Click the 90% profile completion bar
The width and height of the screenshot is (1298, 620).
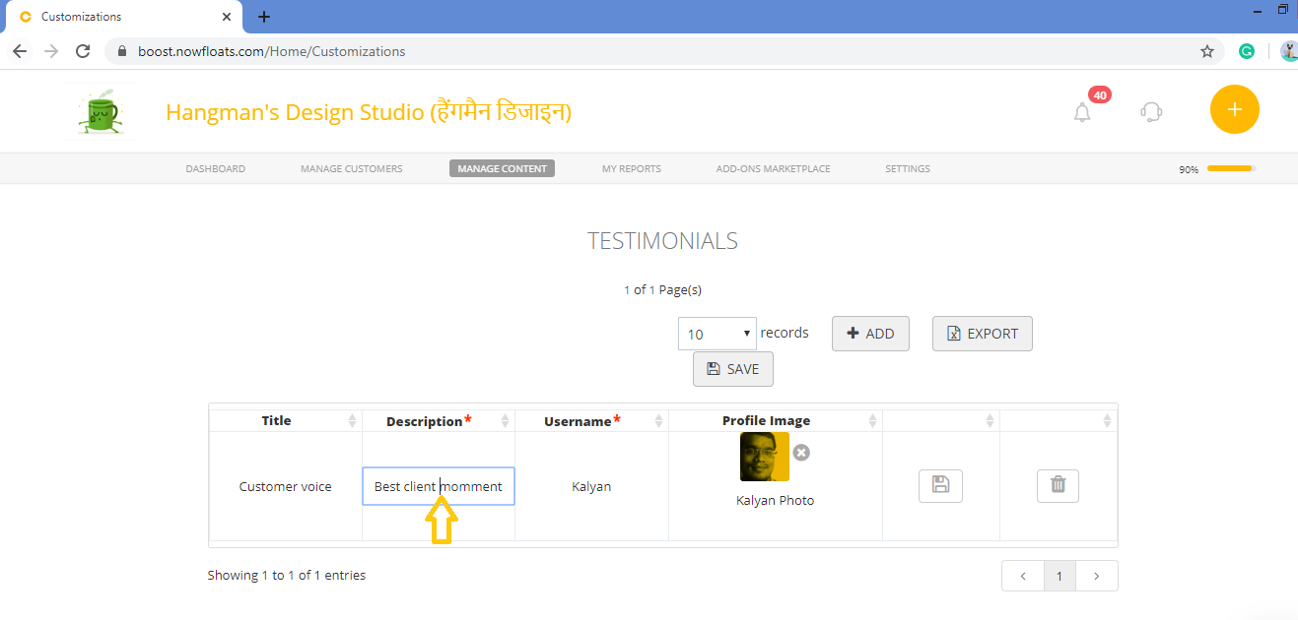click(x=1231, y=168)
